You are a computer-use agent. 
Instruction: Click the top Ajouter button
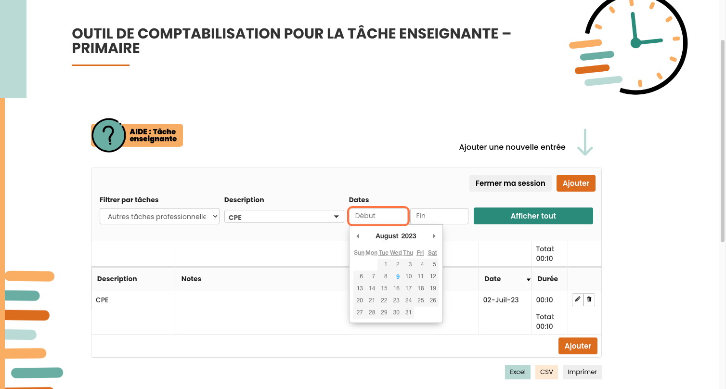point(576,183)
